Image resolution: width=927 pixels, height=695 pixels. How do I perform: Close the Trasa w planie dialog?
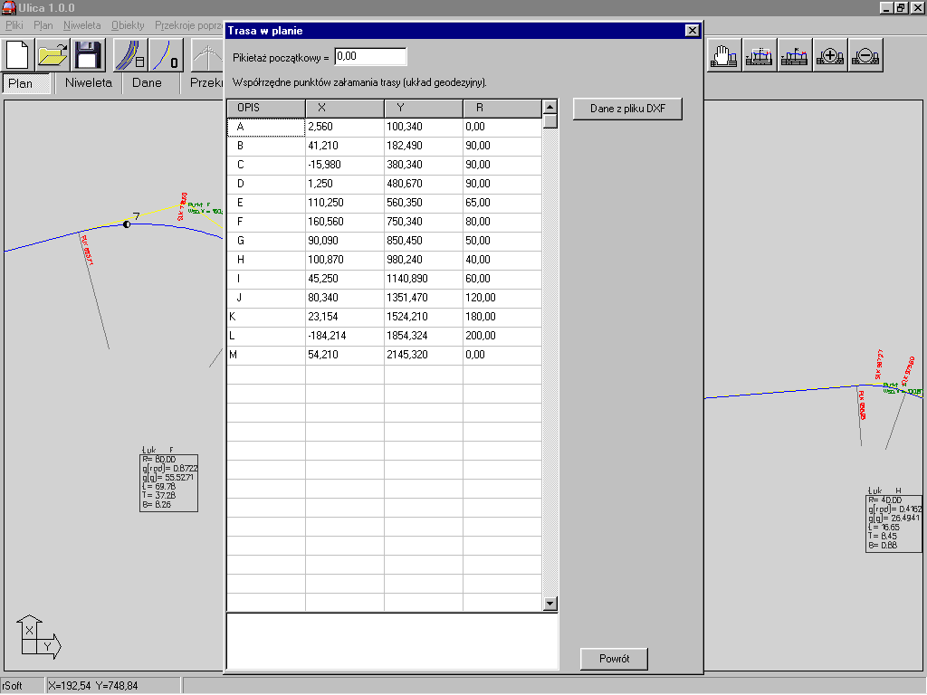(693, 31)
